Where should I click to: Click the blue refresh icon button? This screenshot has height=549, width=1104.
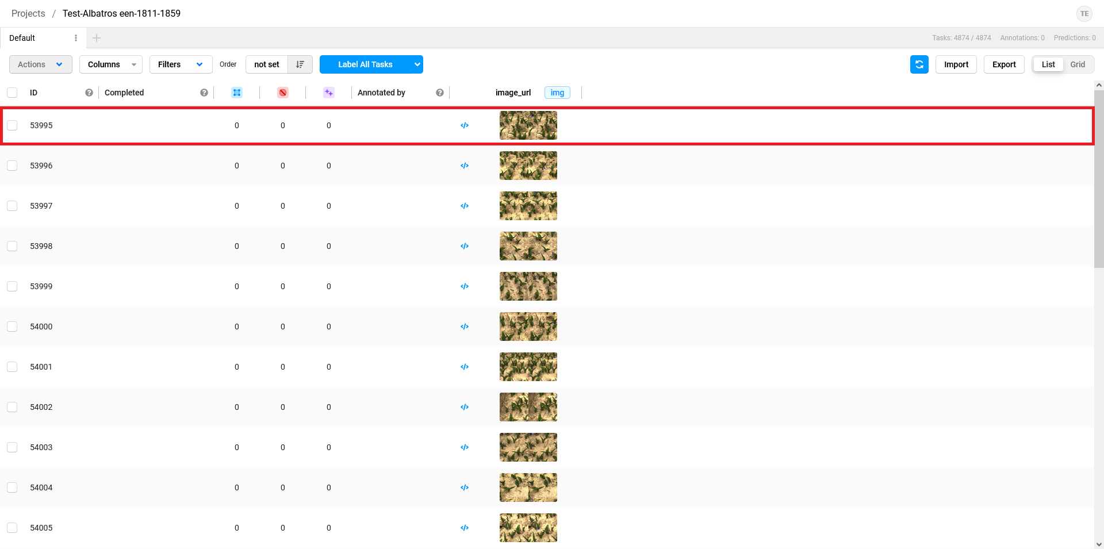919,64
